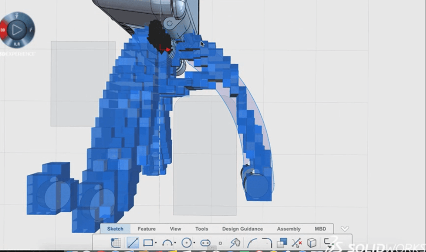
Task: Open the MBD tab
Action: (320, 229)
